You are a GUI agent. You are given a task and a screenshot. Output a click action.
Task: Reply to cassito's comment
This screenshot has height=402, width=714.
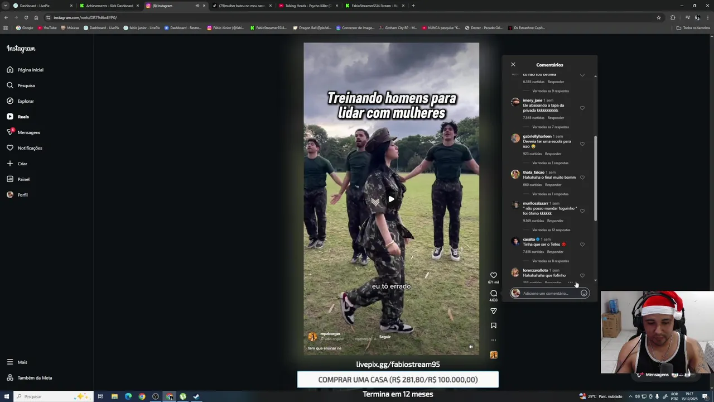[556, 252]
